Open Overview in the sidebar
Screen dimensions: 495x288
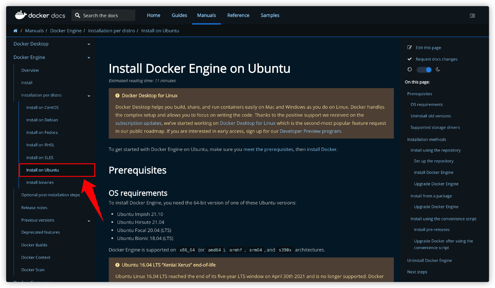(x=30, y=70)
